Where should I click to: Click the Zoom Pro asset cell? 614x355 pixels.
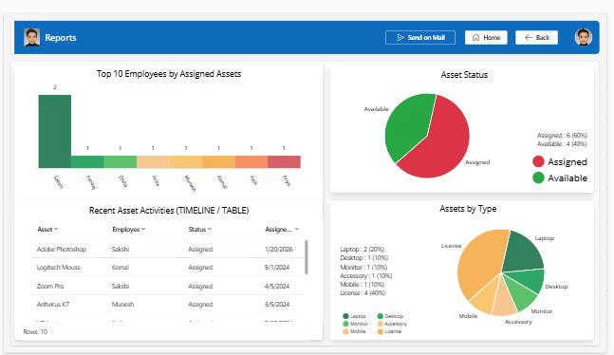pos(50,286)
